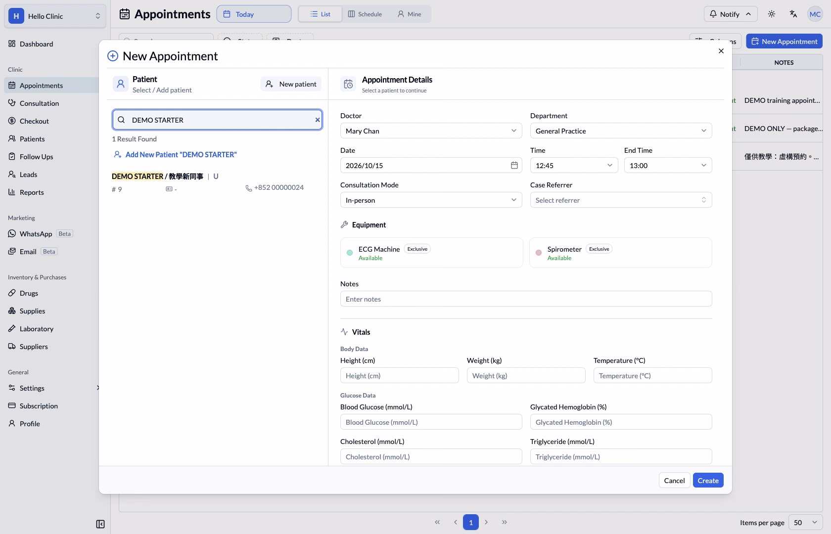
Task: Open the Doctor dropdown showing Mary Chan
Action: 431,131
